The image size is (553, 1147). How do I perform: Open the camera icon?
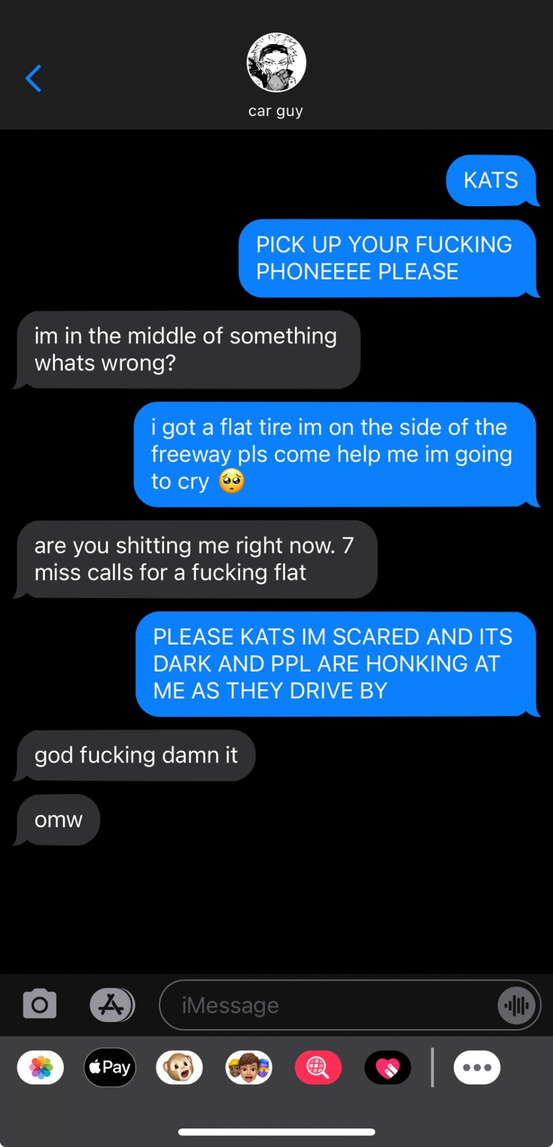pyautogui.click(x=40, y=1004)
